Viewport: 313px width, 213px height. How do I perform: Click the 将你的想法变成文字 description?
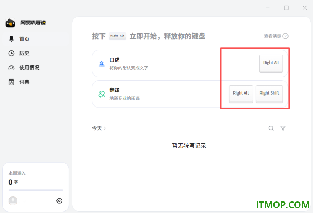(129, 68)
